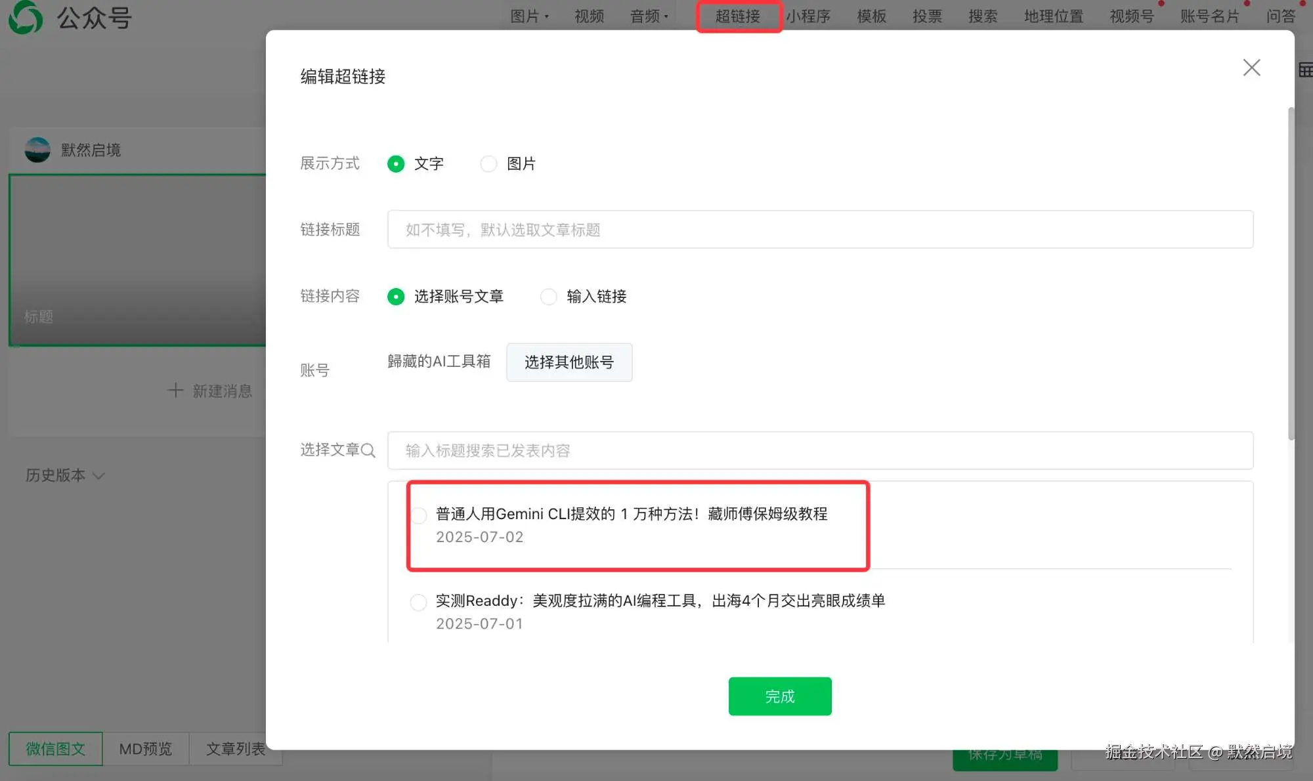Switch to the MD预览 tab
Viewport: 1313px width, 781px height.
click(144, 748)
